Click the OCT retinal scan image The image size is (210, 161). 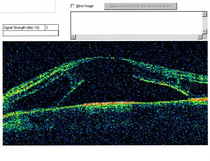tap(105, 93)
